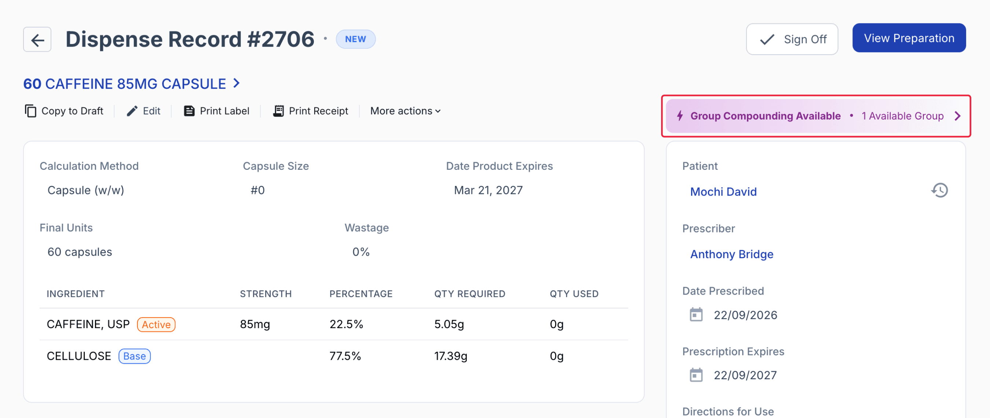This screenshot has height=418, width=990.
Task: Click the Prescription Expires calendar icon
Action: pos(696,375)
